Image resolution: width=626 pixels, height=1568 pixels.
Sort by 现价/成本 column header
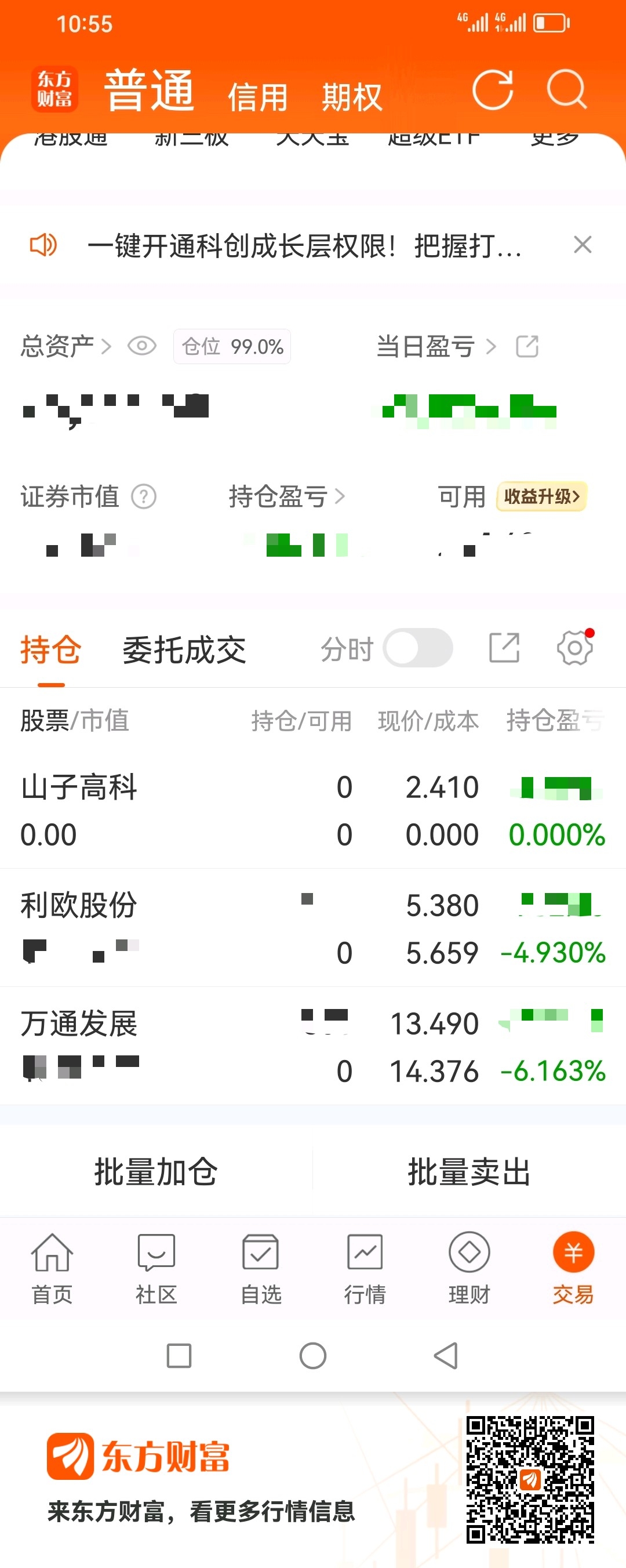(428, 721)
